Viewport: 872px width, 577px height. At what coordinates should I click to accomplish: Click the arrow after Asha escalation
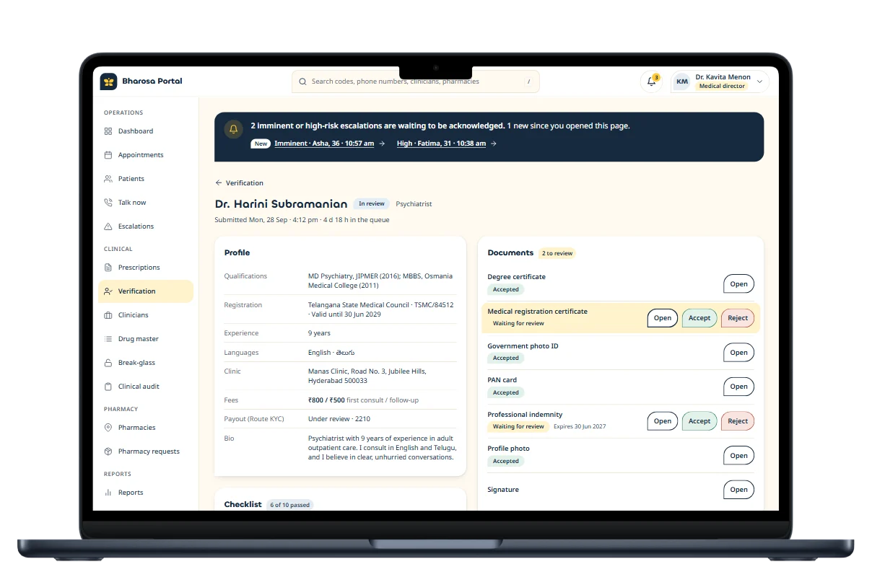(382, 144)
